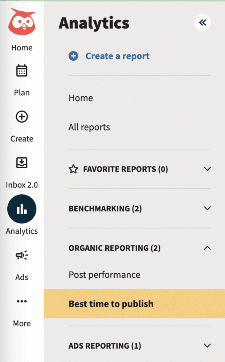Viewport: 225px width, 362px height.
Task: Open All reports
Action: (x=89, y=127)
